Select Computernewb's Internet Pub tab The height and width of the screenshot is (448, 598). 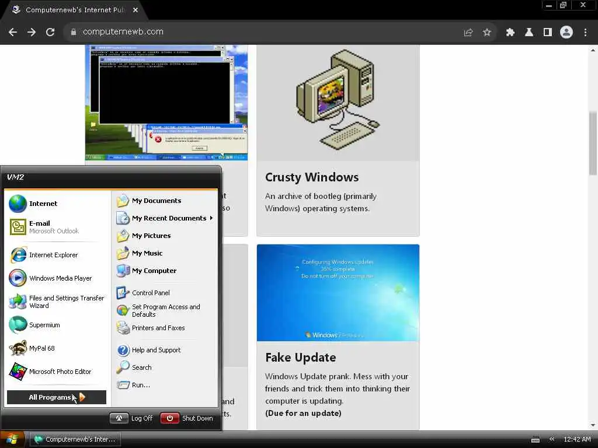[75, 10]
